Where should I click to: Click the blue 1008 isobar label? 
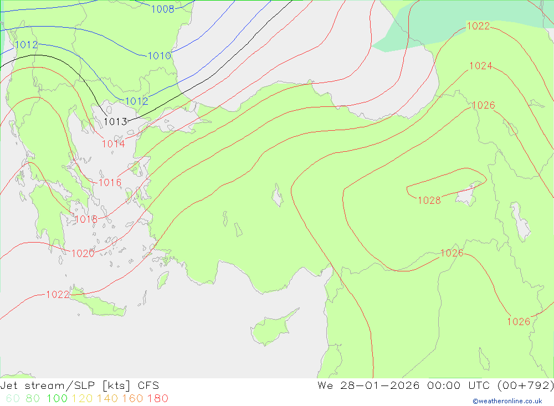point(163,9)
